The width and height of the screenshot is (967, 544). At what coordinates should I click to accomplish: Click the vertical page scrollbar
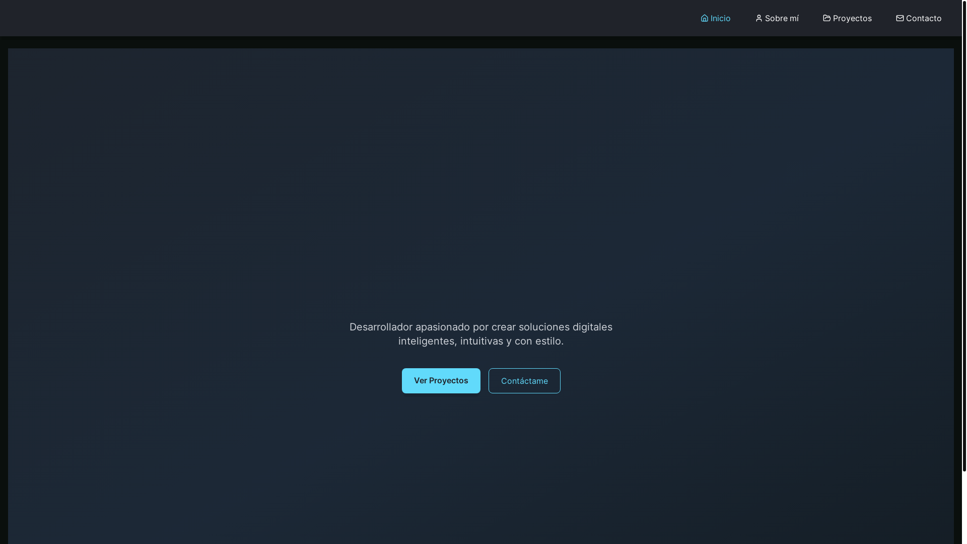(x=964, y=236)
